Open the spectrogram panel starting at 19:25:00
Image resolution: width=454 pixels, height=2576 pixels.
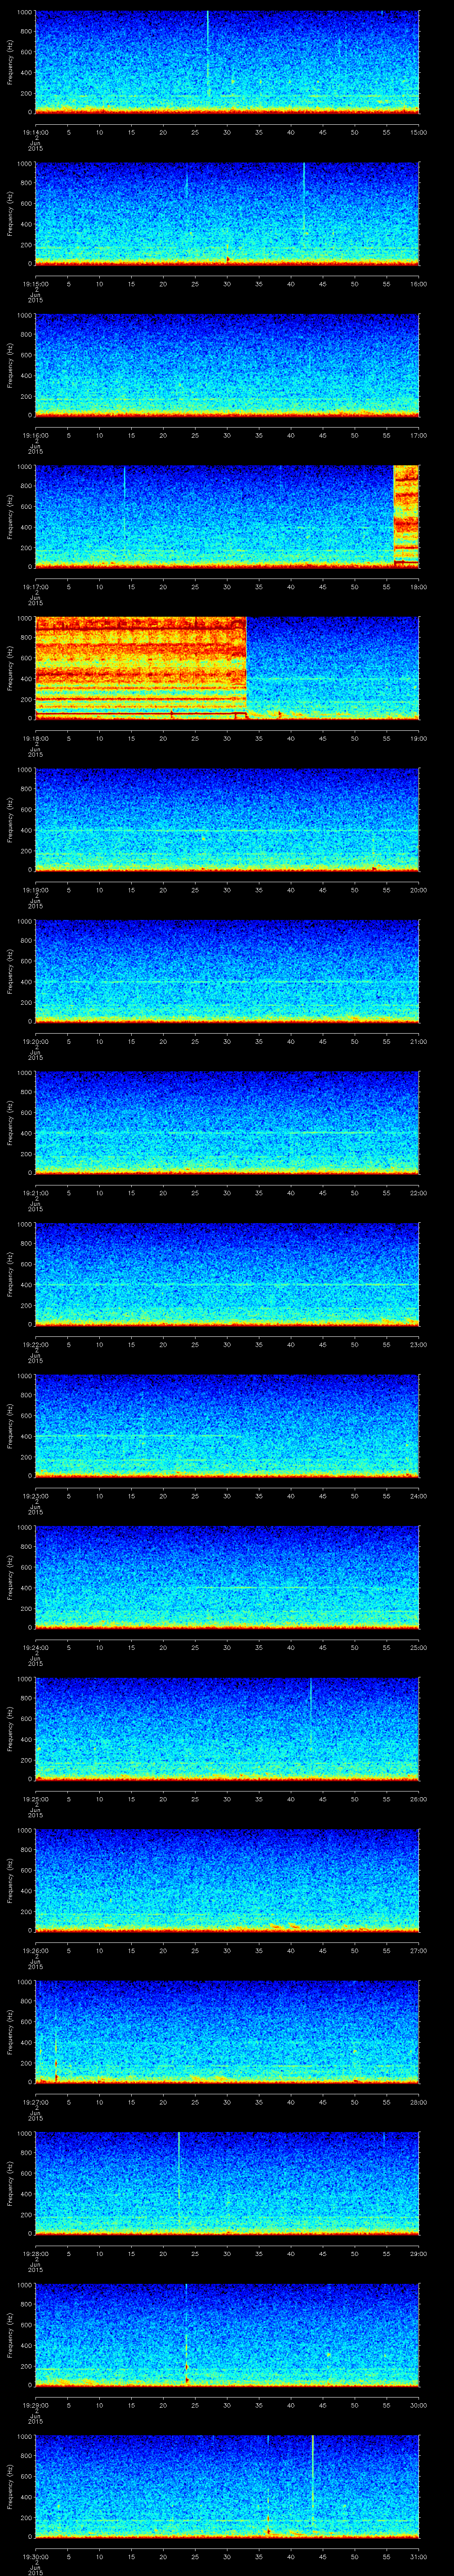click(x=227, y=1729)
